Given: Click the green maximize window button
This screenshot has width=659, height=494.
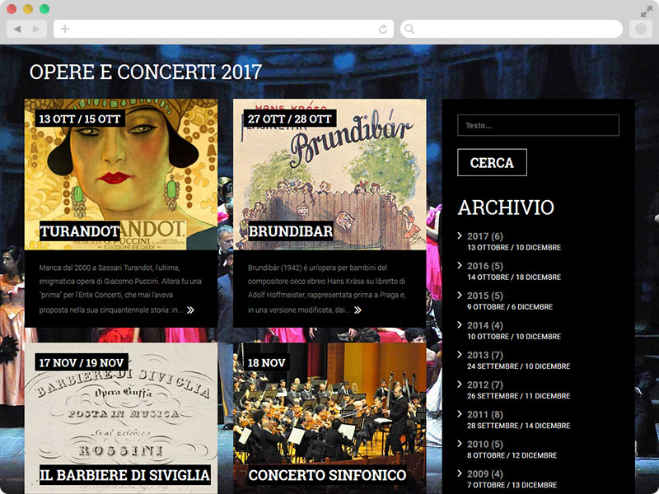Looking at the screenshot, I should (44, 9).
